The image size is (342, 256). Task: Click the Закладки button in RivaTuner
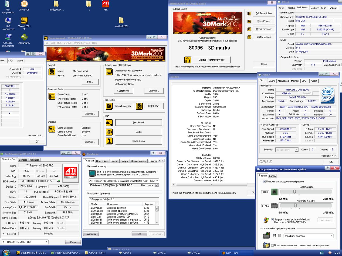91,234
